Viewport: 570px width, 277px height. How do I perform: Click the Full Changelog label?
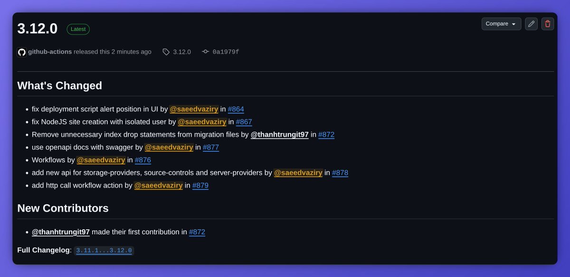click(x=44, y=250)
